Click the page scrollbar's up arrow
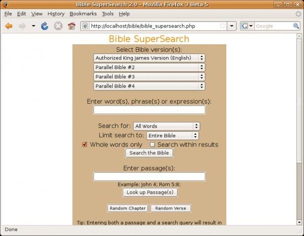This screenshot has height=236, width=304. point(299,36)
